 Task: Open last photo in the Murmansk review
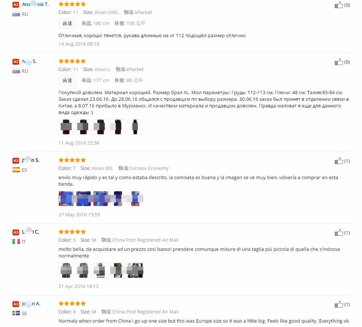pyautogui.click(x=135, y=127)
